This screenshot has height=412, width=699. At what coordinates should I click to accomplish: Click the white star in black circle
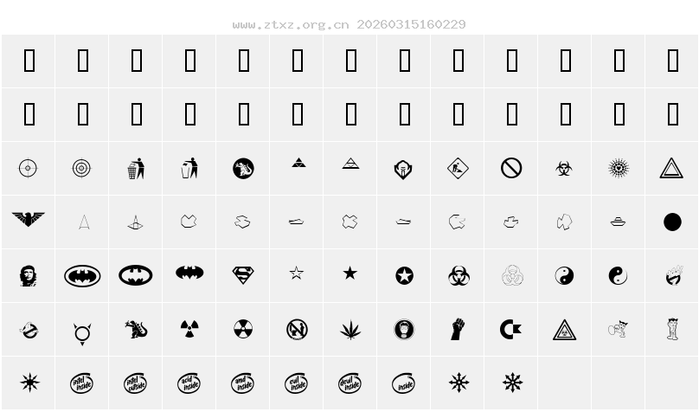pos(404,275)
